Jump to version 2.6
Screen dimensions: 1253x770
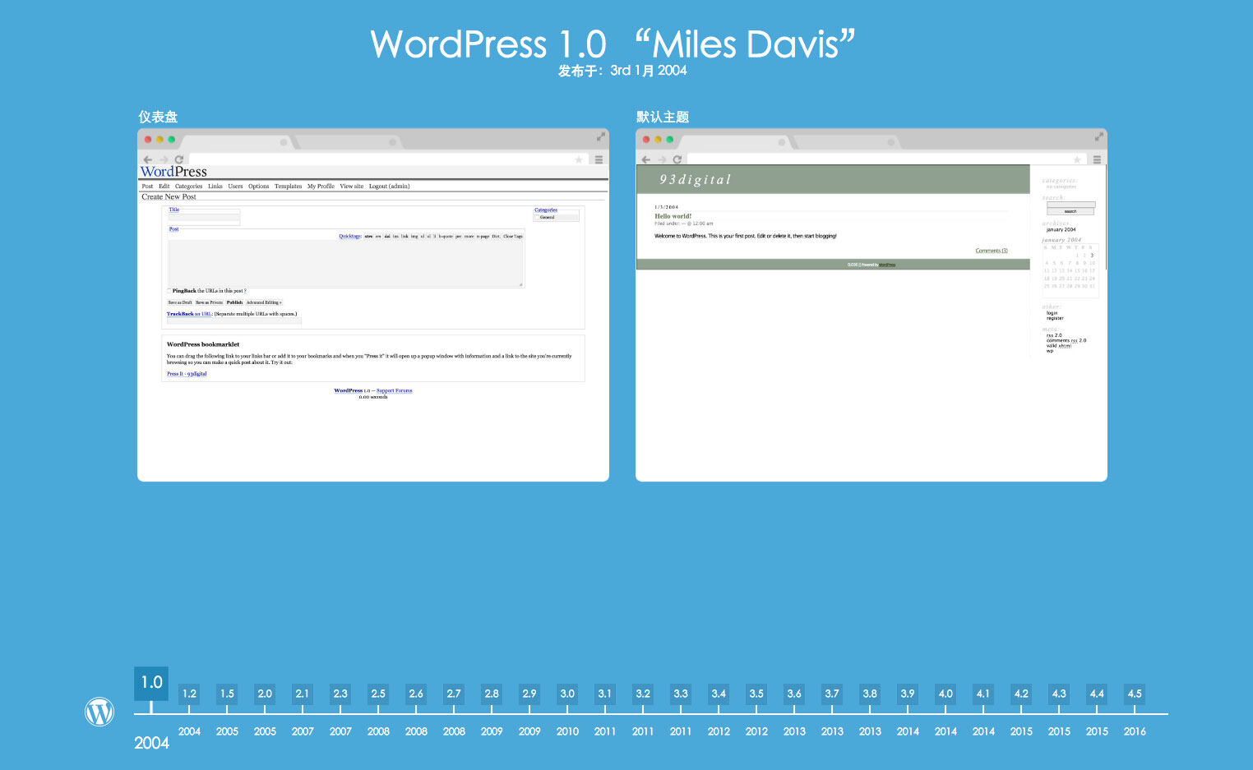point(416,694)
